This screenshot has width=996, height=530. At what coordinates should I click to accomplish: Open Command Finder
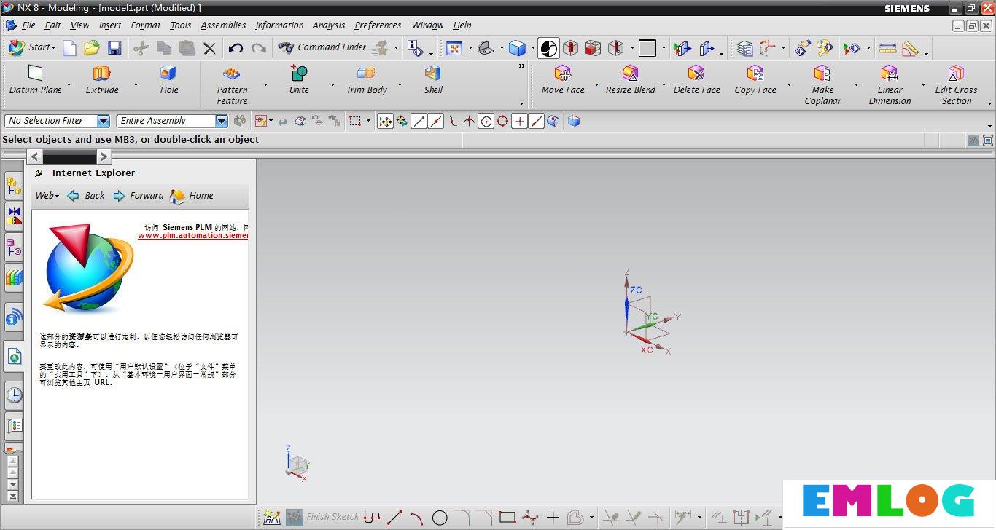click(x=322, y=47)
